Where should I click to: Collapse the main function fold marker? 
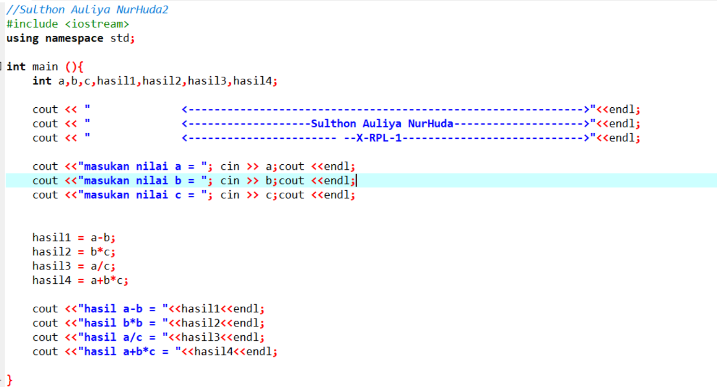[2, 66]
